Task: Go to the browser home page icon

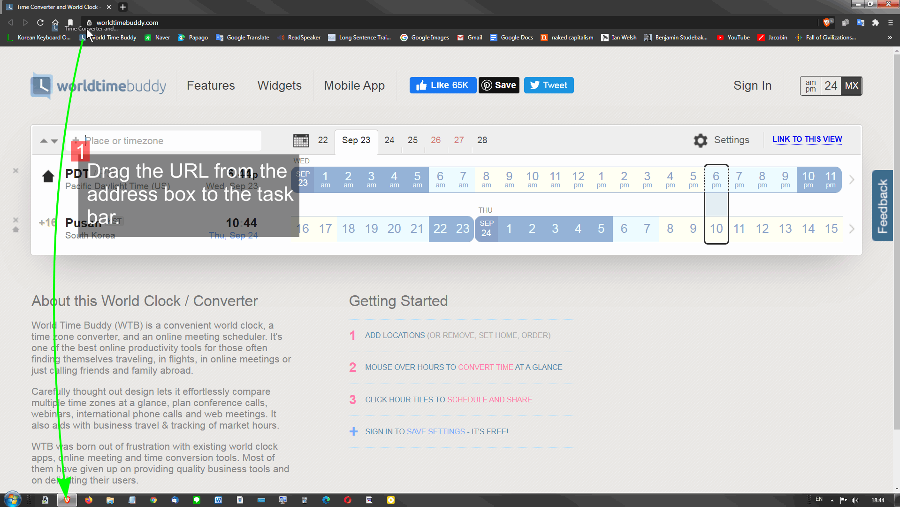Action: [55, 23]
